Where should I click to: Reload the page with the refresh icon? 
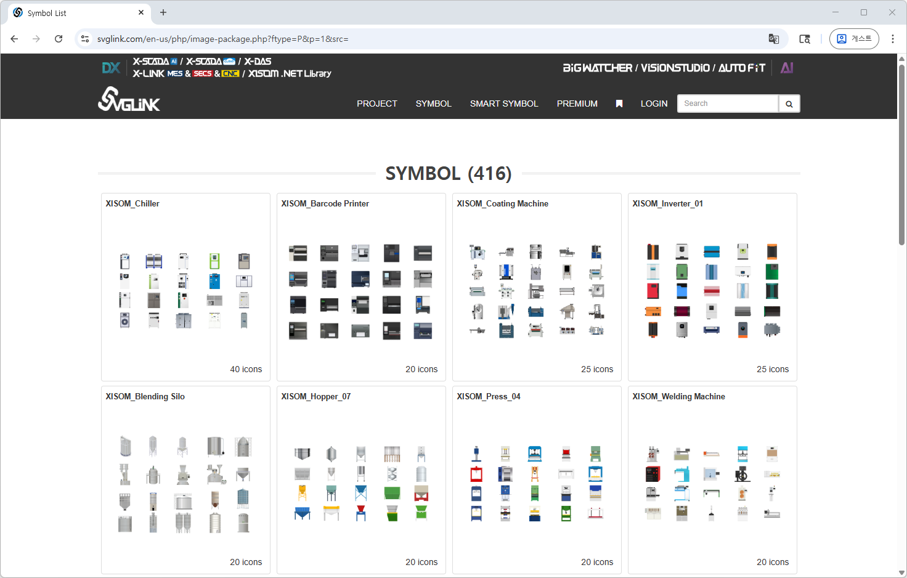point(59,39)
